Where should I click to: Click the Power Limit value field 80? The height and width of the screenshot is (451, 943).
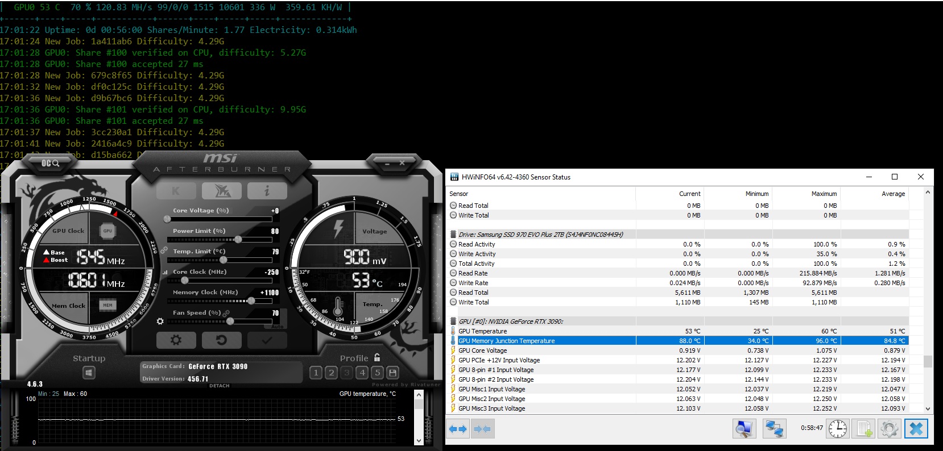point(275,231)
